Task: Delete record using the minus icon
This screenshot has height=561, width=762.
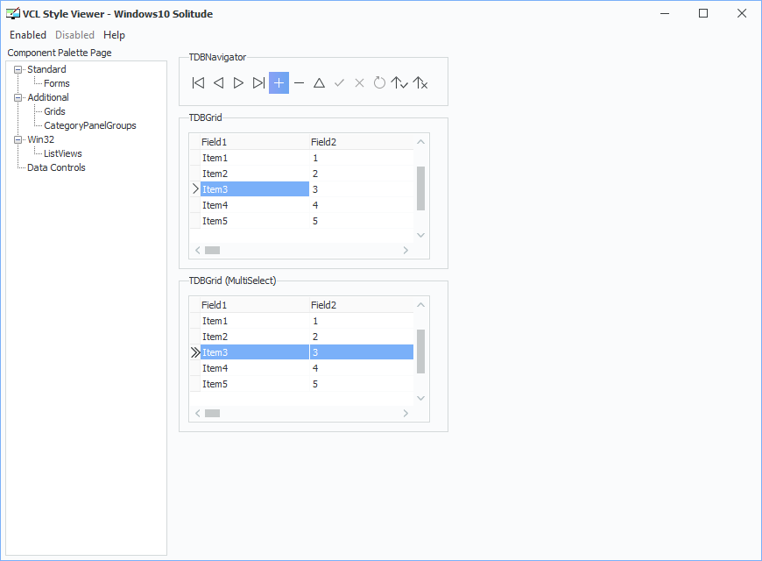Action: 299,82
